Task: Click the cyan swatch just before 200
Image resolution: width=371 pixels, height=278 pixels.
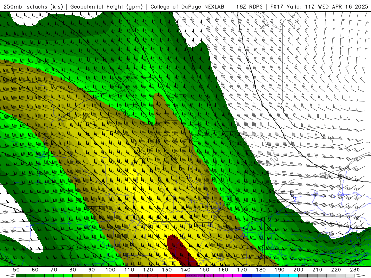Action: [x=294, y=276]
